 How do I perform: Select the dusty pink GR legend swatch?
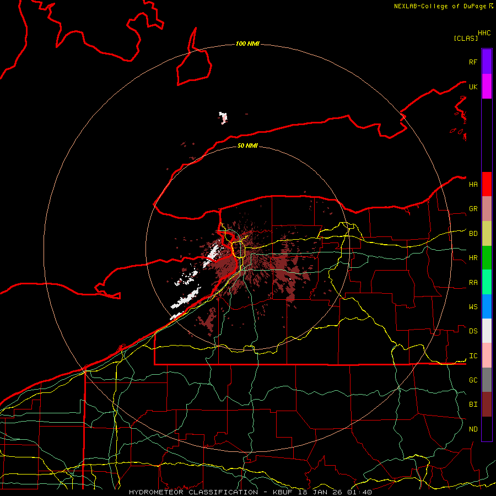click(487, 209)
